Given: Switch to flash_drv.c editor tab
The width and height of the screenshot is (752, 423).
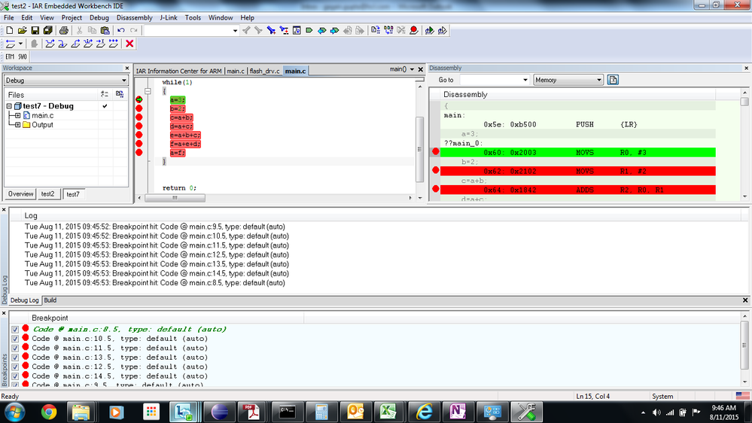Looking at the screenshot, I should click(x=265, y=71).
